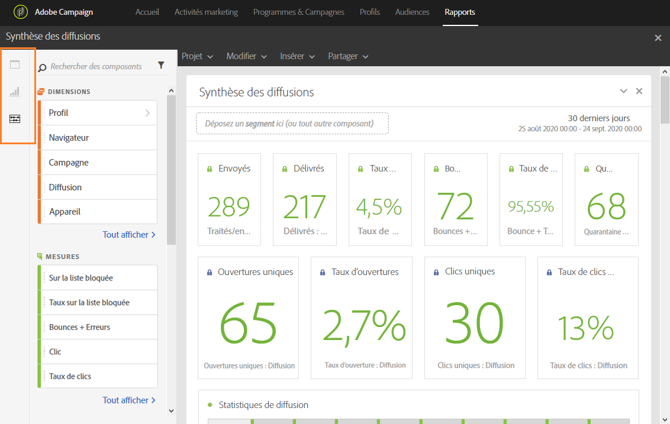Click Tout afficher under Mesures
670x424 pixels.
[129, 400]
